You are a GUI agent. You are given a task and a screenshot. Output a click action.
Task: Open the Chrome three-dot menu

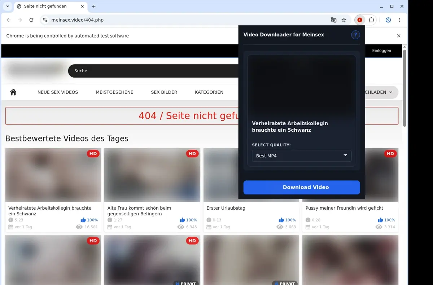400,20
